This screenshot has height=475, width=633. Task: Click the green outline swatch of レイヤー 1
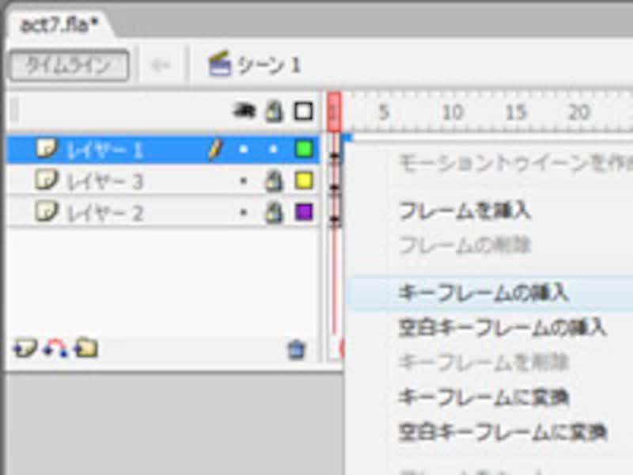click(304, 149)
